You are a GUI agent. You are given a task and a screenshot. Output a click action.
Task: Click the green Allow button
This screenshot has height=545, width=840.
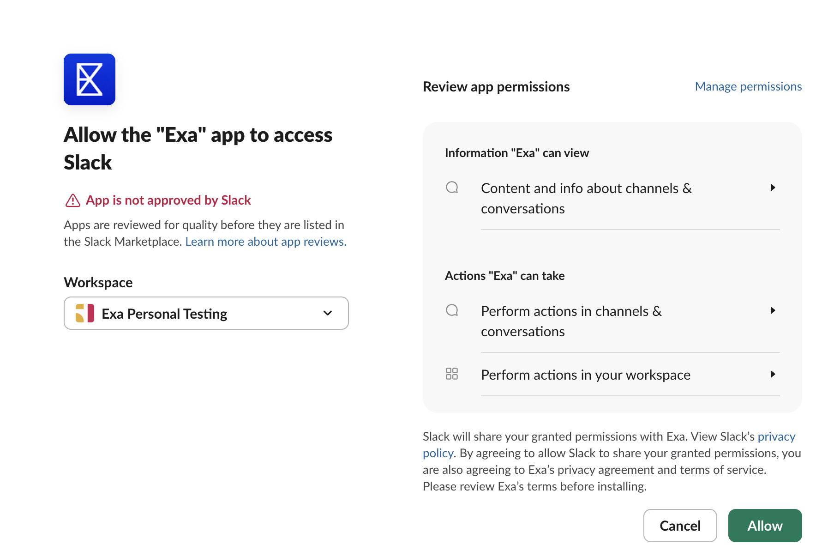[765, 526]
